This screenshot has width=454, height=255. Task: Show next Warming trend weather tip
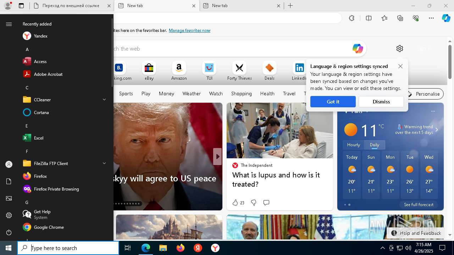437,130
